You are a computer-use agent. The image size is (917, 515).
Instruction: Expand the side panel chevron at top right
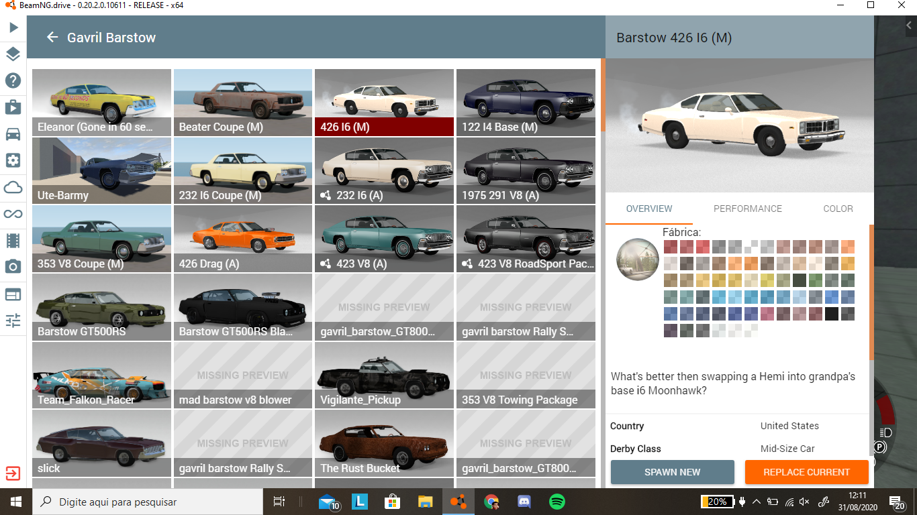click(908, 25)
